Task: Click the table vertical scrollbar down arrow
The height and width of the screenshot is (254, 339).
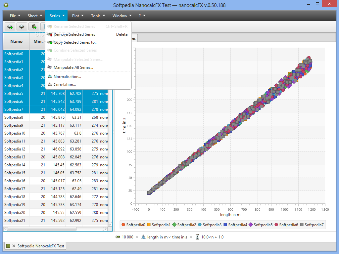Action: pos(110,225)
